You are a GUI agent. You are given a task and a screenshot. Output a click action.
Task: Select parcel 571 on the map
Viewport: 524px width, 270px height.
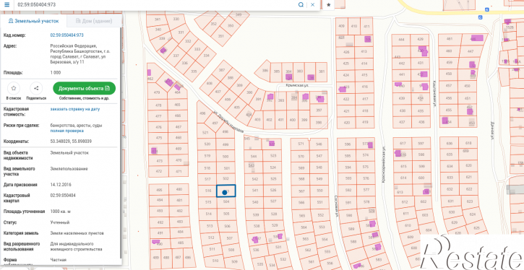click(x=301, y=144)
